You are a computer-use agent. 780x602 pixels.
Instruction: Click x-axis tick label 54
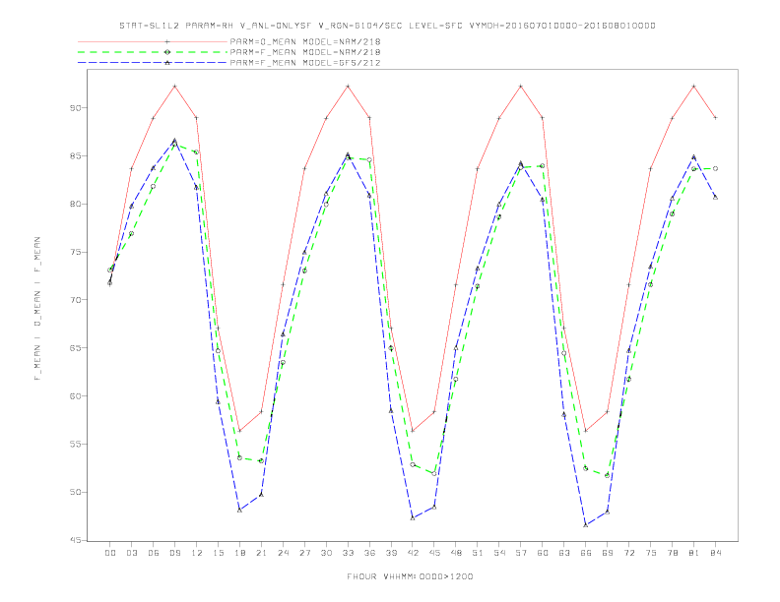click(499, 553)
